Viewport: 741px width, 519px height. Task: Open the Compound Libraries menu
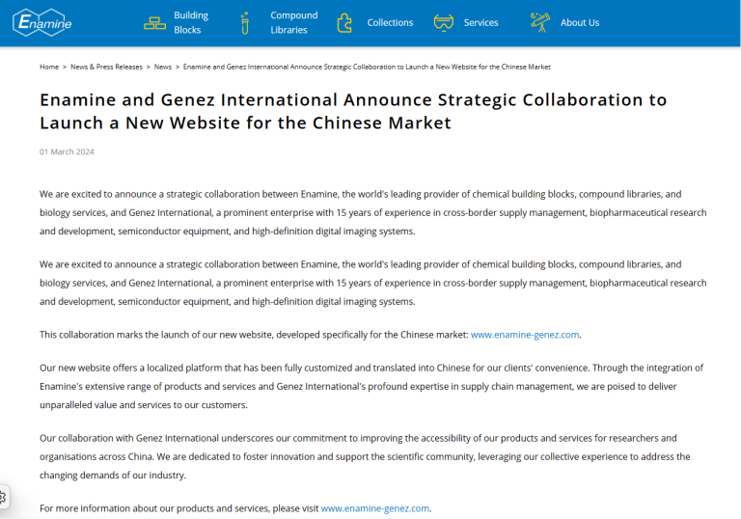click(x=294, y=23)
